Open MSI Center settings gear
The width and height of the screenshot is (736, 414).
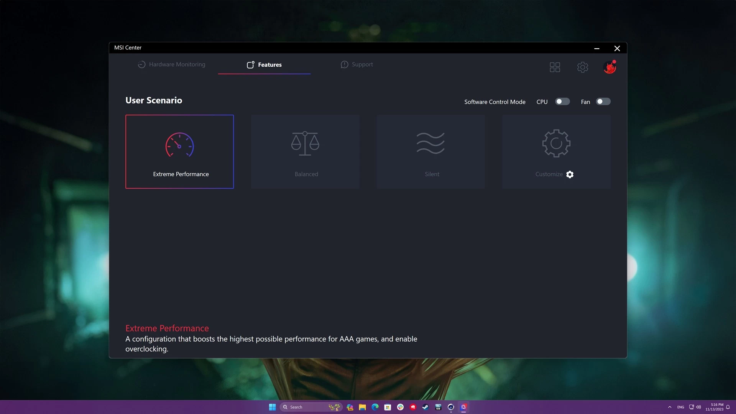pos(582,67)
